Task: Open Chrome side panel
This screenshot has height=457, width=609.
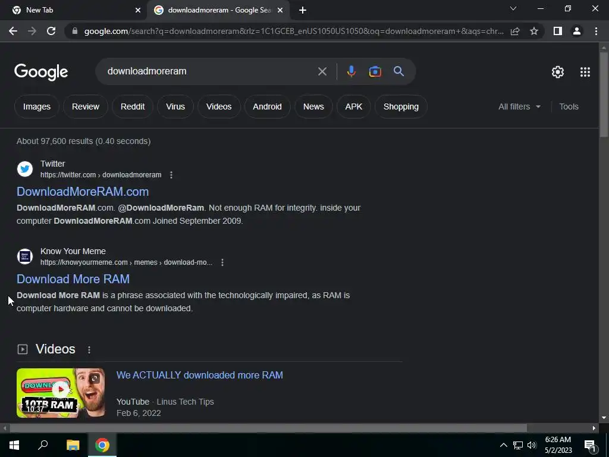Action: click(x=558, y=31)
